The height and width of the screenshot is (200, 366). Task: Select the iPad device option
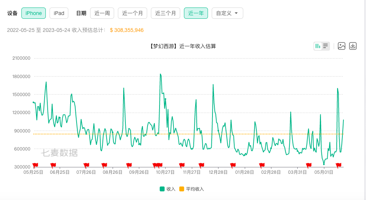(x=59, y=13)
